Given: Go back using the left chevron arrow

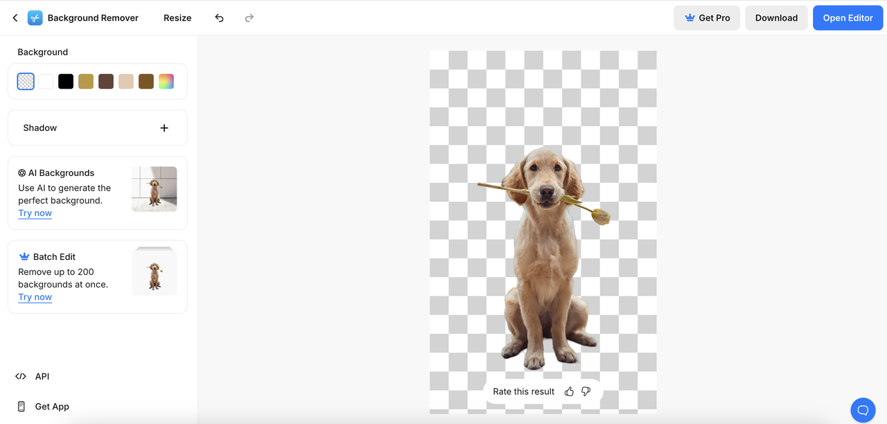Looking at the screenshot, I should click(x=15, y=18).
